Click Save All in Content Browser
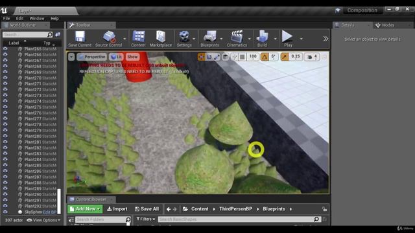 click(x=147, y=209)
